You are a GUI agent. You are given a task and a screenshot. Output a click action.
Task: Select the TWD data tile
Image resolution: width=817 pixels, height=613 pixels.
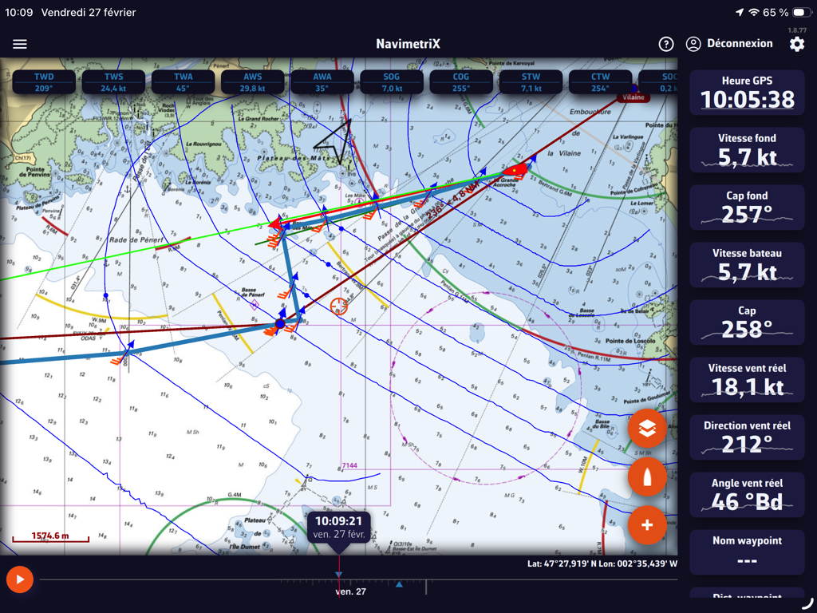click(x=44, y=81)
